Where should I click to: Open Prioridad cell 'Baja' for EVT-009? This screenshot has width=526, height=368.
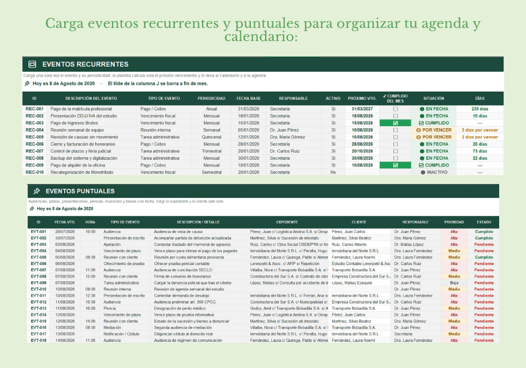click(454, 283)
